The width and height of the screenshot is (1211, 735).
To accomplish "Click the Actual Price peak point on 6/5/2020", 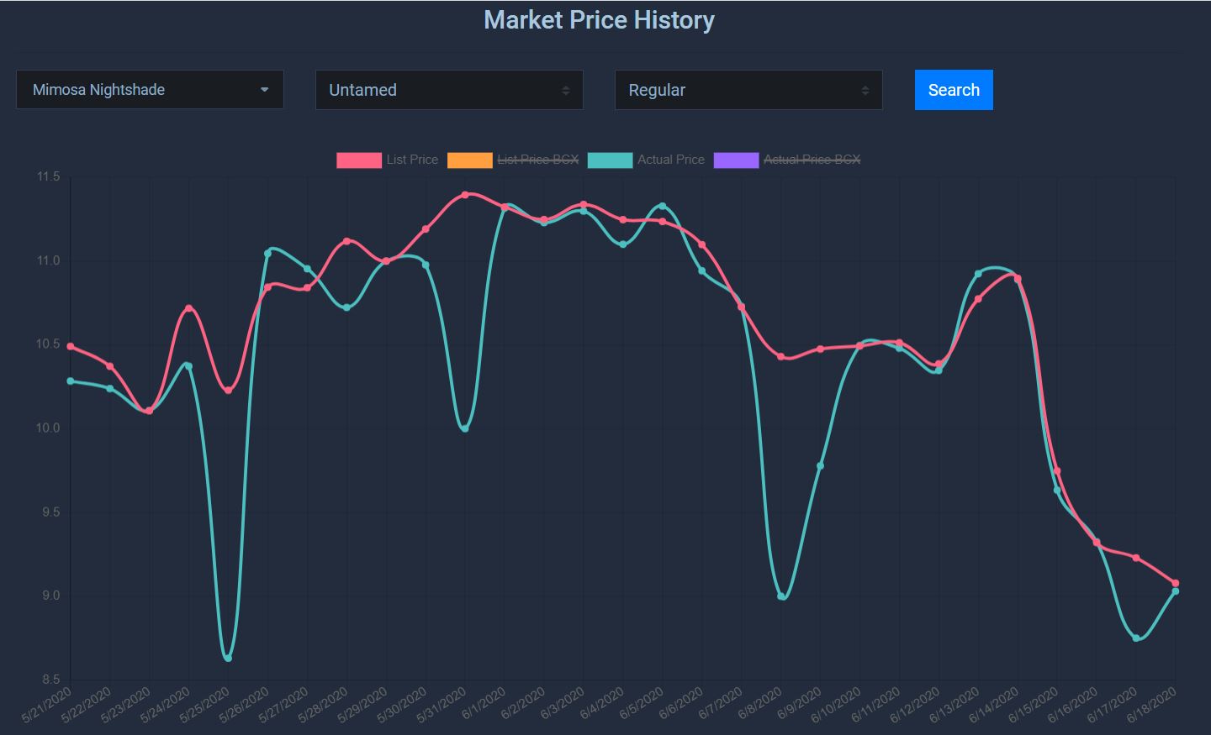I will 663,207.
